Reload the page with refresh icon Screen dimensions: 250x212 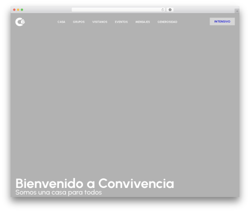(162, 10)
